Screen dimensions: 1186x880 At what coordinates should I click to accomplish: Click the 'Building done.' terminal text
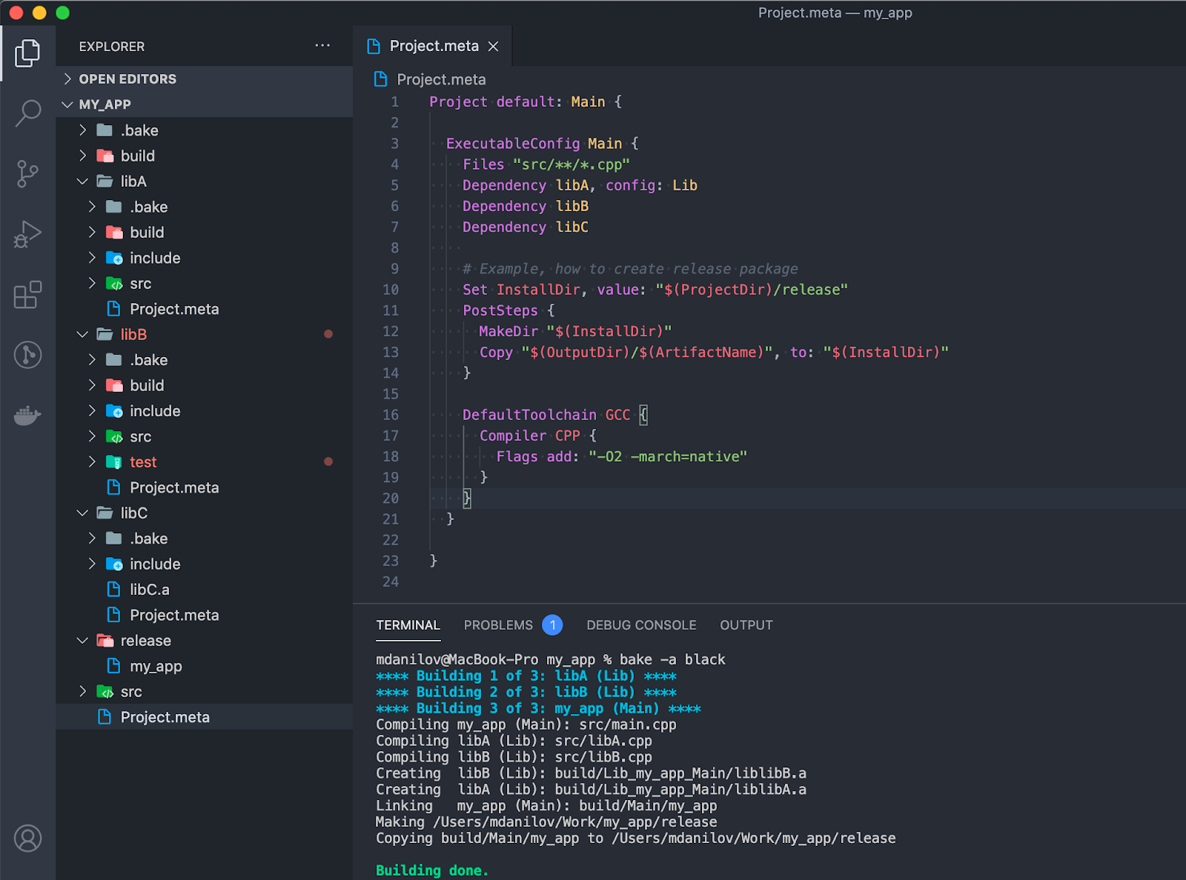click(x=432, y=870)
